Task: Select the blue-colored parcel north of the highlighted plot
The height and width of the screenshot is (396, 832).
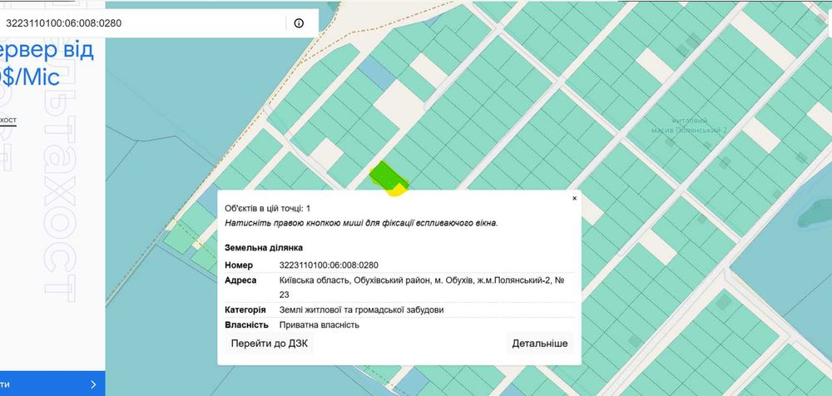Action: (x=379, y=76)
